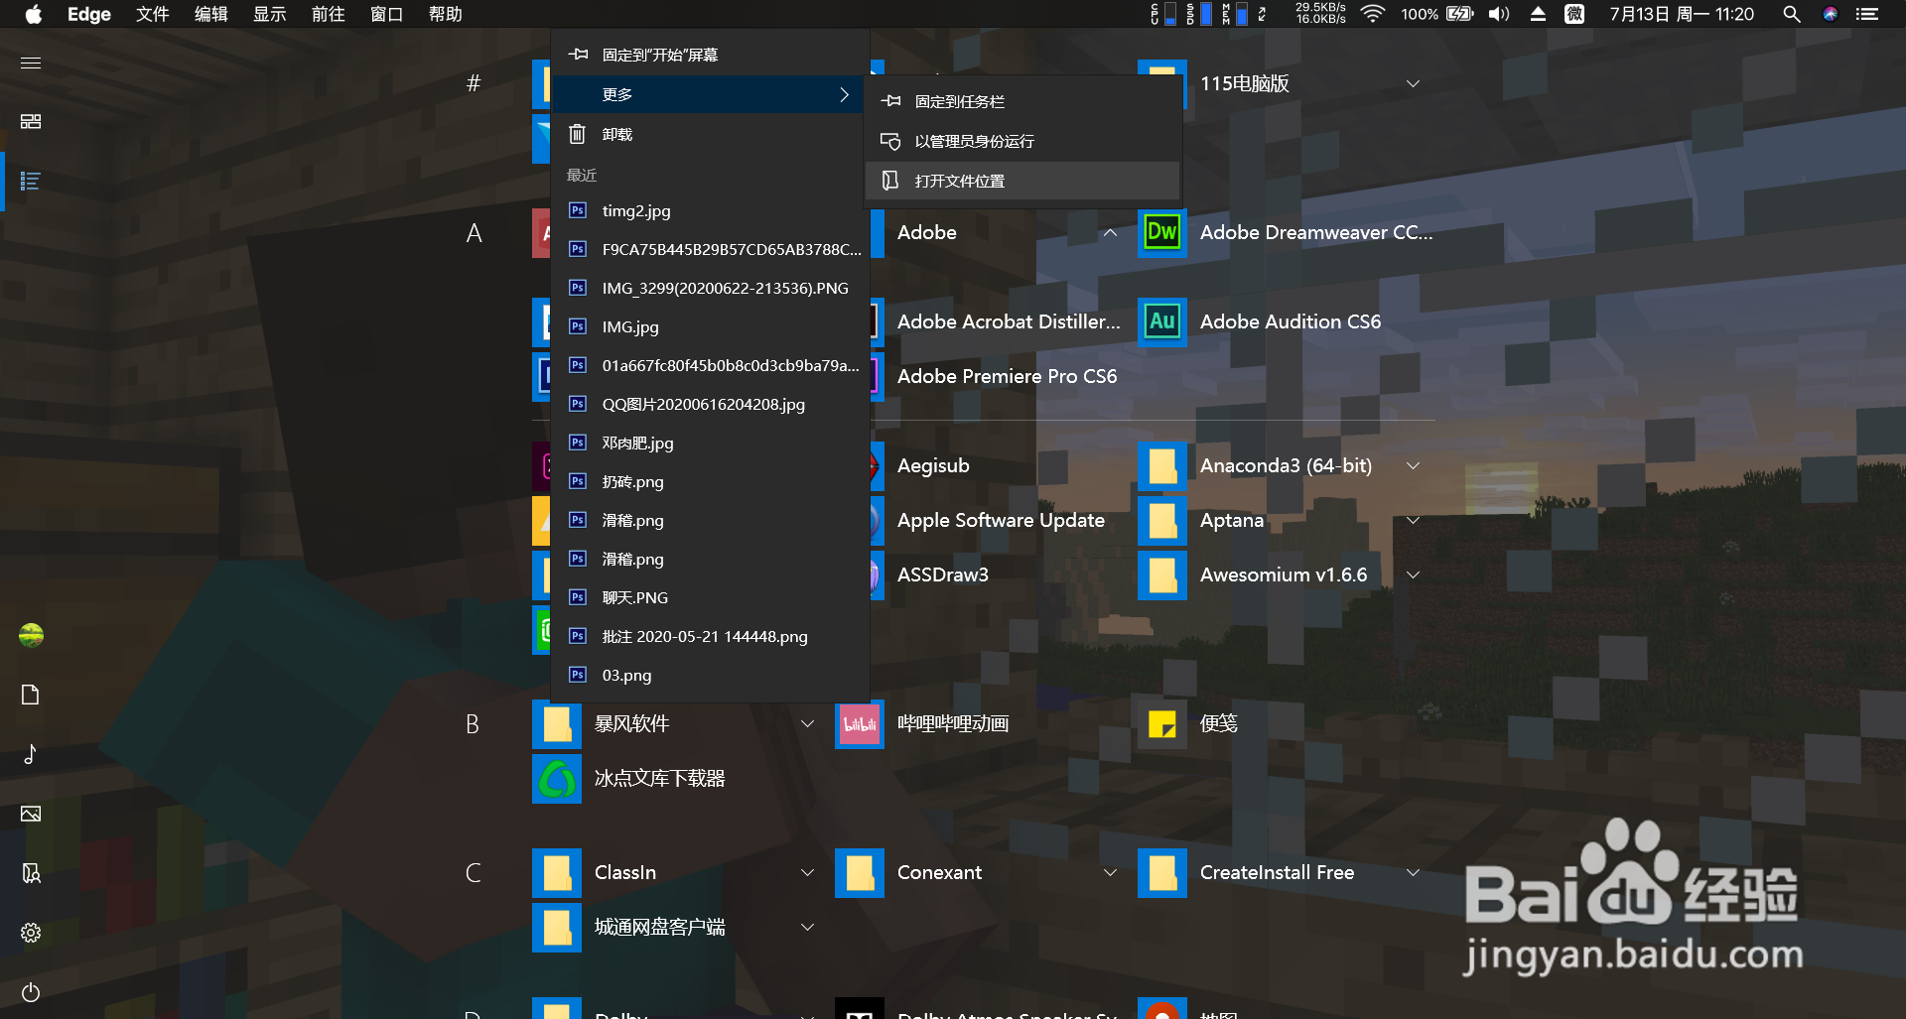This screenshot has width=1906, height=1019.
Task: Launch Adobe Audition CS6 icon
Action: [x=1162, y=322]
